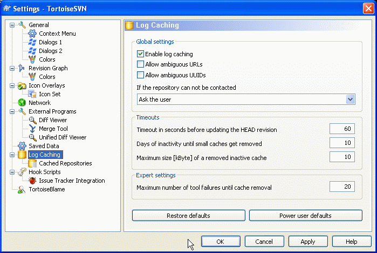The image size is (377, 253).
Task: Collapse the Revision Graph tree node
Action: pyautogui.click(x=12, y=69)
